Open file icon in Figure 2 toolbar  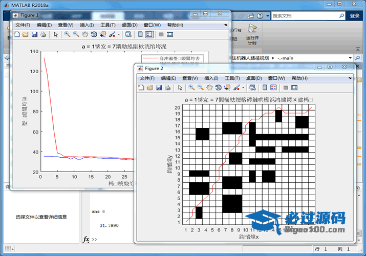150,88
